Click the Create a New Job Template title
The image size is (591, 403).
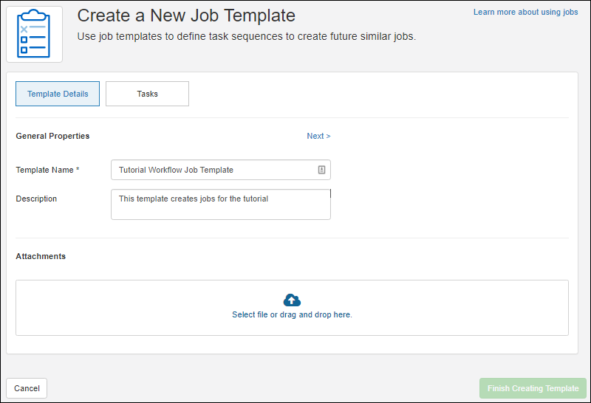186,15
